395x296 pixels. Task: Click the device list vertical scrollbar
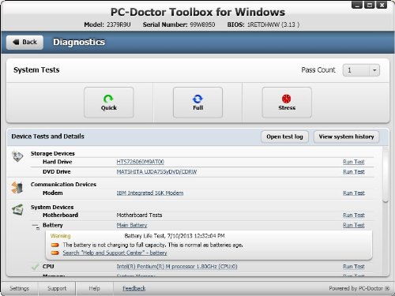pos(386,174)
